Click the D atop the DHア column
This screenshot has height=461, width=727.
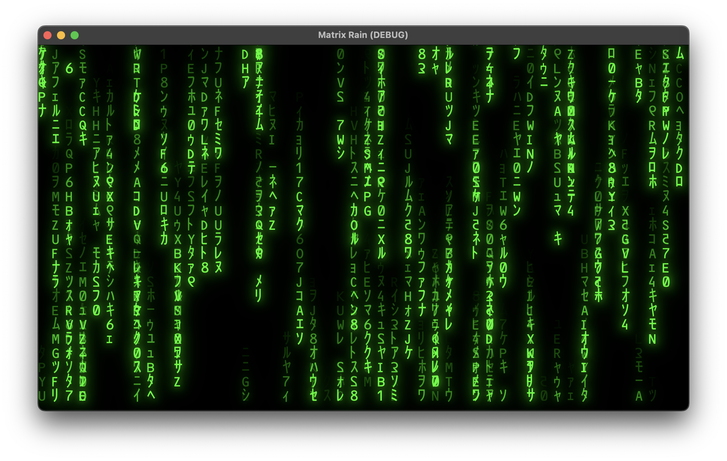pyautogui.click(x=245, y=55)
